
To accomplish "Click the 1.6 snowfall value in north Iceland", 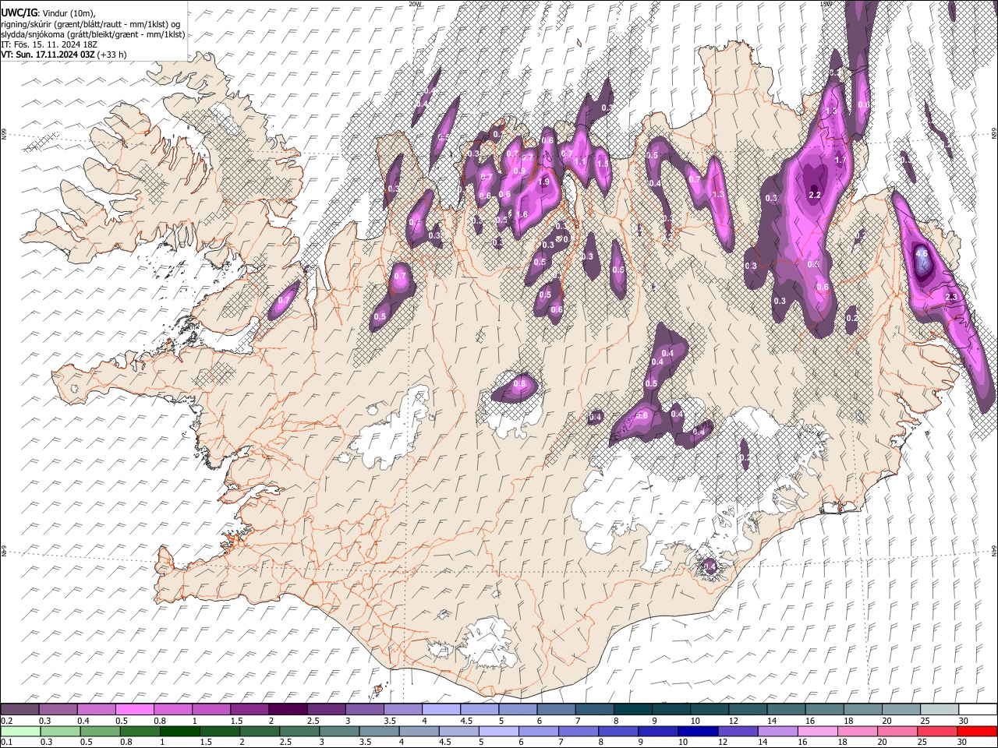I will point(522,215).
